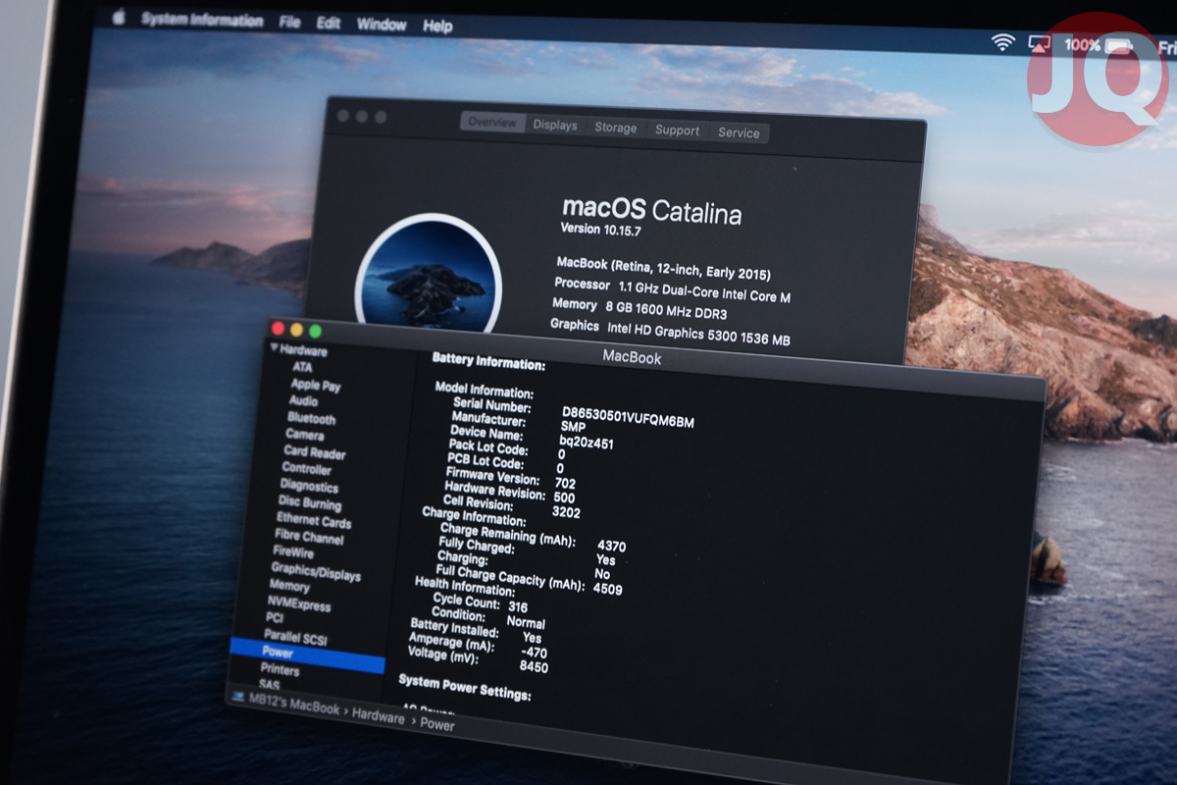Click the hardware revision value 500
Viewport: 1177px width, 785px height.
pyautogui.click(x=564, y=497)
